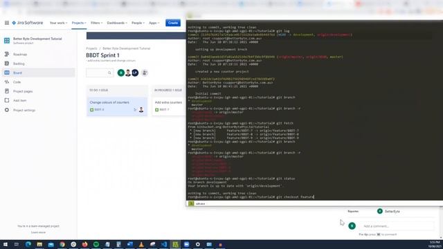
Task: Click the terminal status bar icon
Action: pyautogui.click(x=191, y=203)
